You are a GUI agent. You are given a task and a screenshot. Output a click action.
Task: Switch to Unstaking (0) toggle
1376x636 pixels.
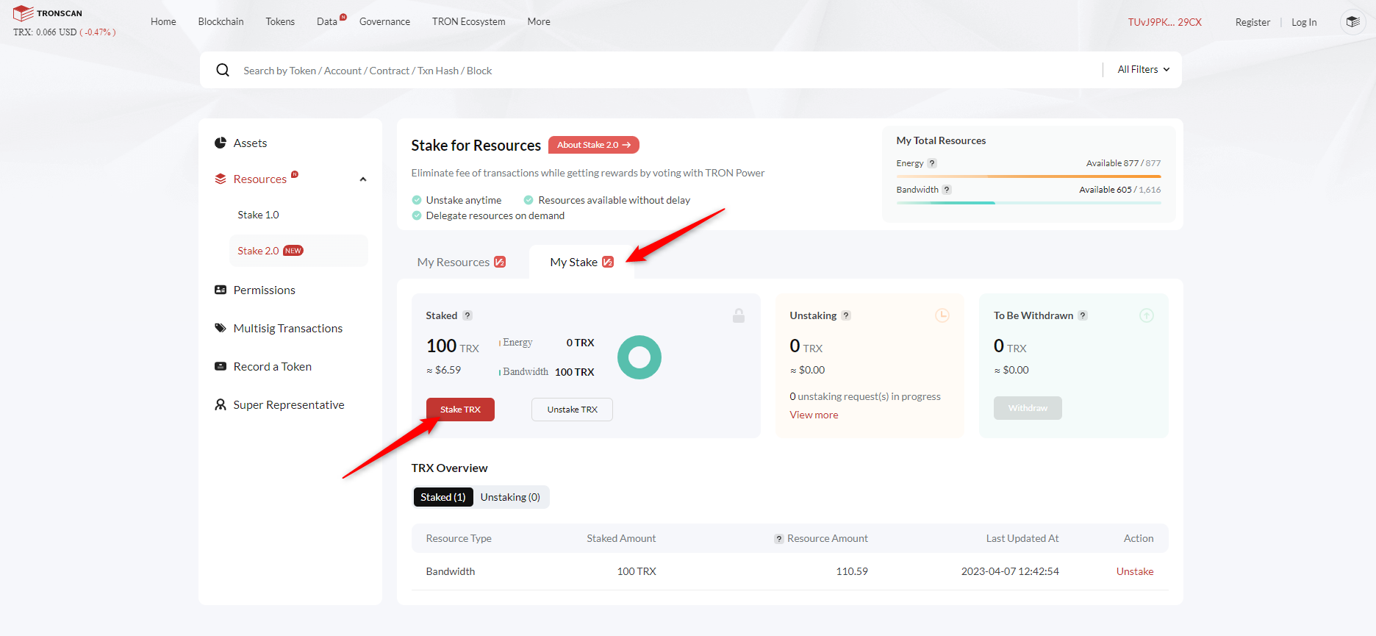(x=510, y=497)
